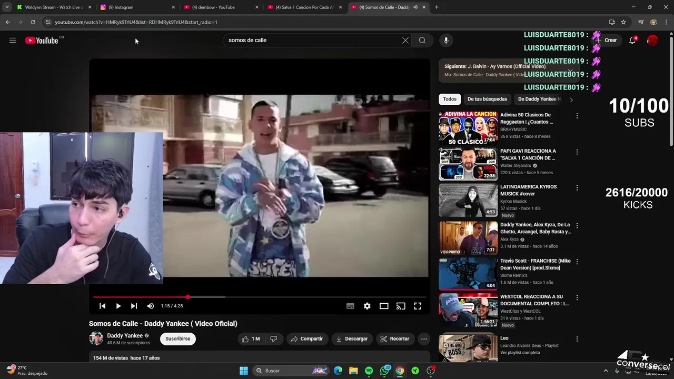The width and height of the screenshot is (674, 379).
Task: Subscribe via Suscribirse button
Action: pos(178,339)
